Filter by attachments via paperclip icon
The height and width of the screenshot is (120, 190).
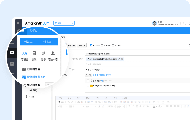43,53
